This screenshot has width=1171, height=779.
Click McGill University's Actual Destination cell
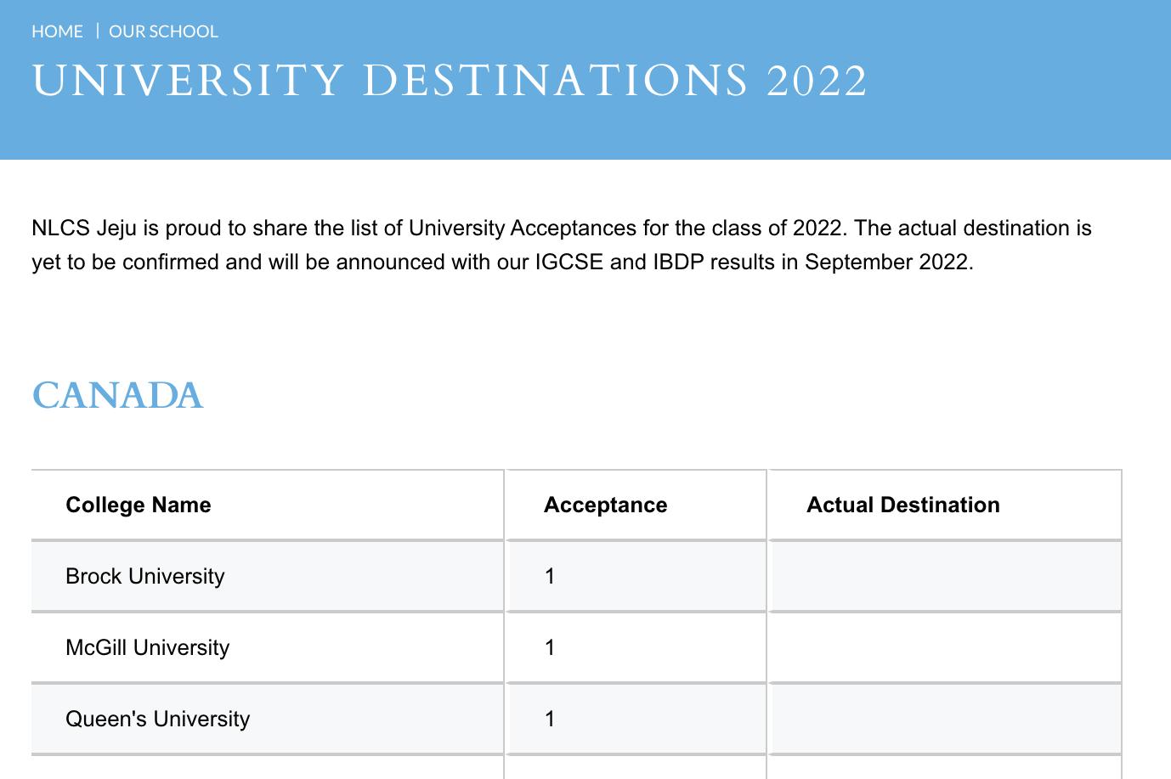tap(945, 647)
